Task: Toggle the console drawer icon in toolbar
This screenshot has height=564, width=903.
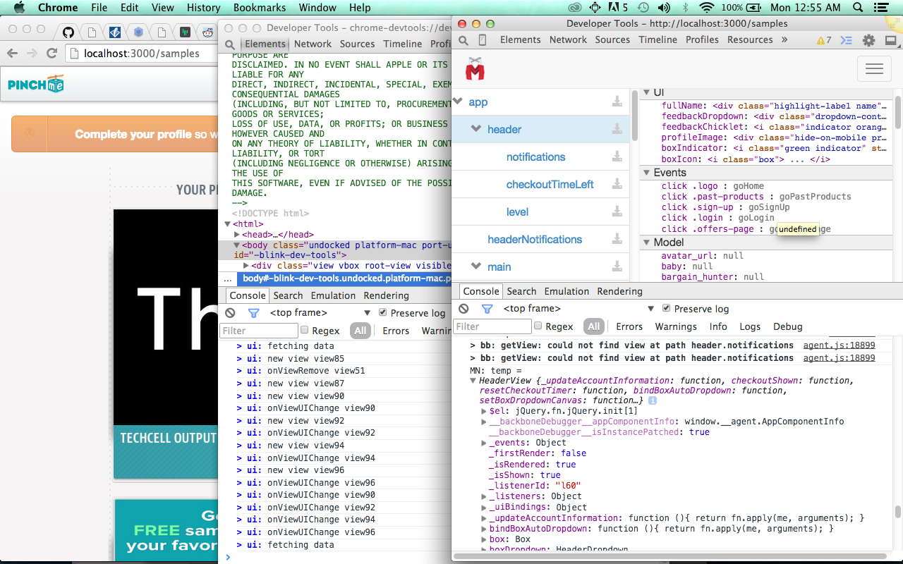Action: point(847,40)
